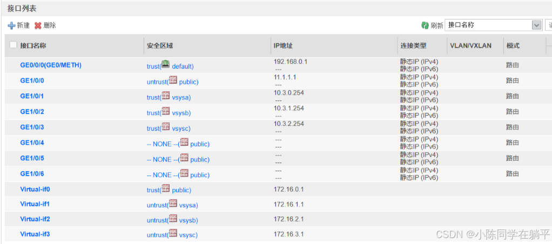Click the VLAN/VXLAN column header

pos(470,45)
